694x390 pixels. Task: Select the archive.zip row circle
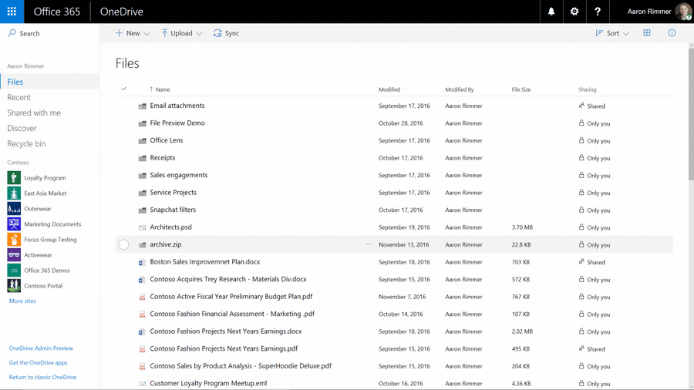[x=123, y=244]
